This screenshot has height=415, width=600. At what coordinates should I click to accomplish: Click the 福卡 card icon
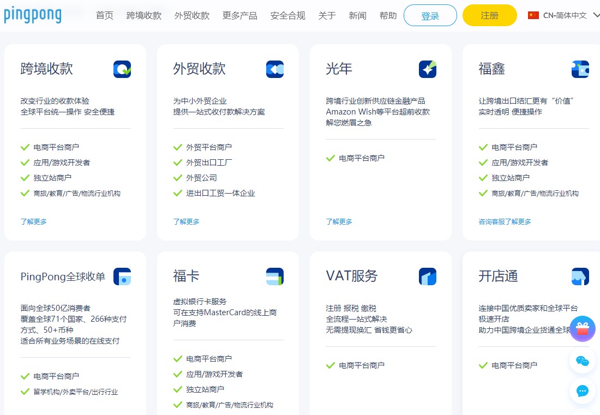[275, 276]
